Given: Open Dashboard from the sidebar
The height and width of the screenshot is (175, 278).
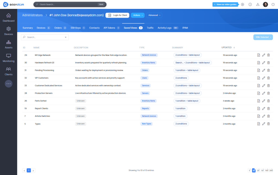Looking at the screenshot, I should 8,18.
